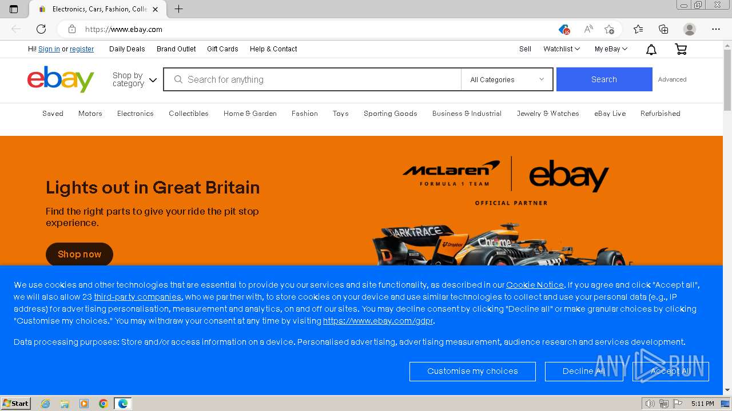The height and width of the screenshot is (411, 732).
Task: Expand the Watchlist dropdown
Action: point(562,49)
